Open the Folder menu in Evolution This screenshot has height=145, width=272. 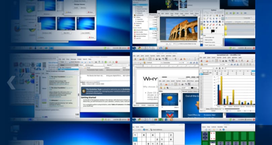(80, 59)
